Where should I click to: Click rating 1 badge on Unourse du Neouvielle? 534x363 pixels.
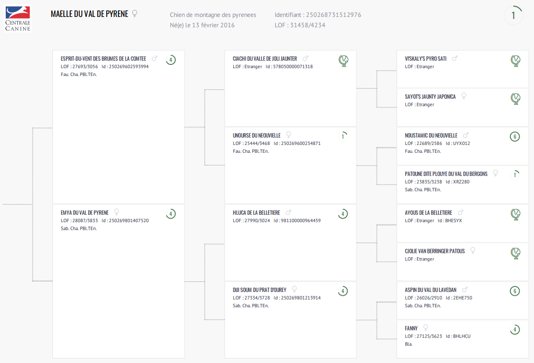(x=343, y=136)
